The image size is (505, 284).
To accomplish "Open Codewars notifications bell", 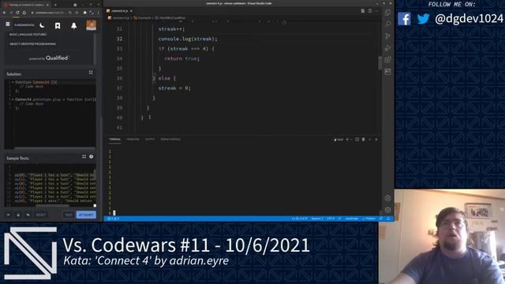I will (x=73, y=26).
